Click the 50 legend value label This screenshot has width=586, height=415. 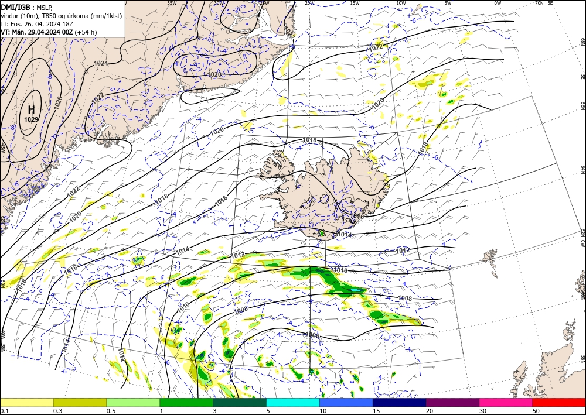coord(536,411)
